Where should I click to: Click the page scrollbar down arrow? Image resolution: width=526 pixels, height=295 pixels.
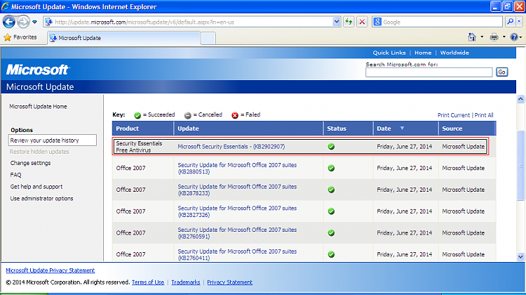(520, 256)
